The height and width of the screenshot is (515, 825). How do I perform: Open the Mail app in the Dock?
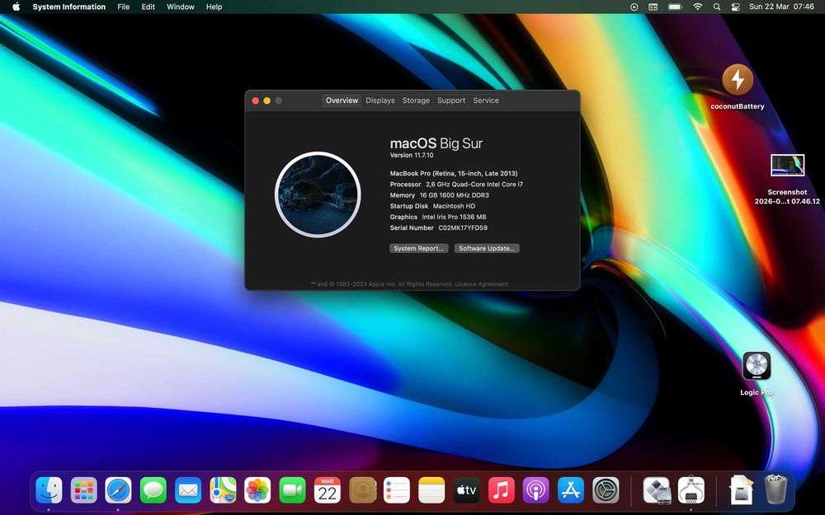[x=188, y=490]
